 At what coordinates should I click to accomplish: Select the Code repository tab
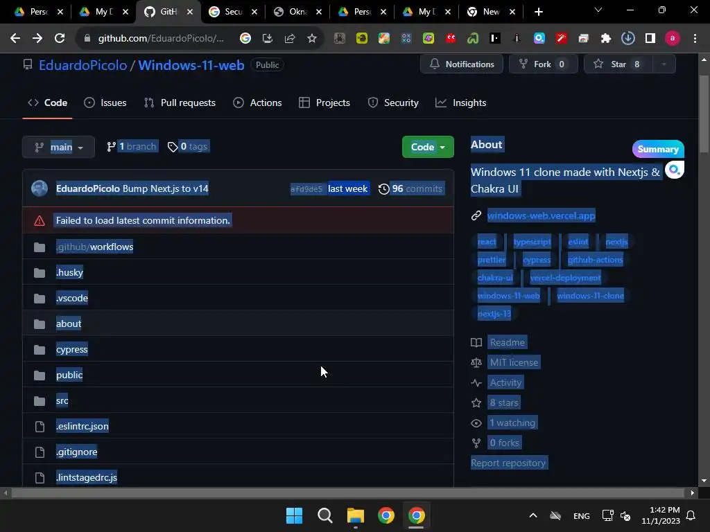pos(48,103)
